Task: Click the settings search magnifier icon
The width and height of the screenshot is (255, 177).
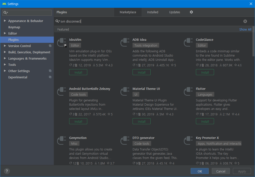Action: 6,13
